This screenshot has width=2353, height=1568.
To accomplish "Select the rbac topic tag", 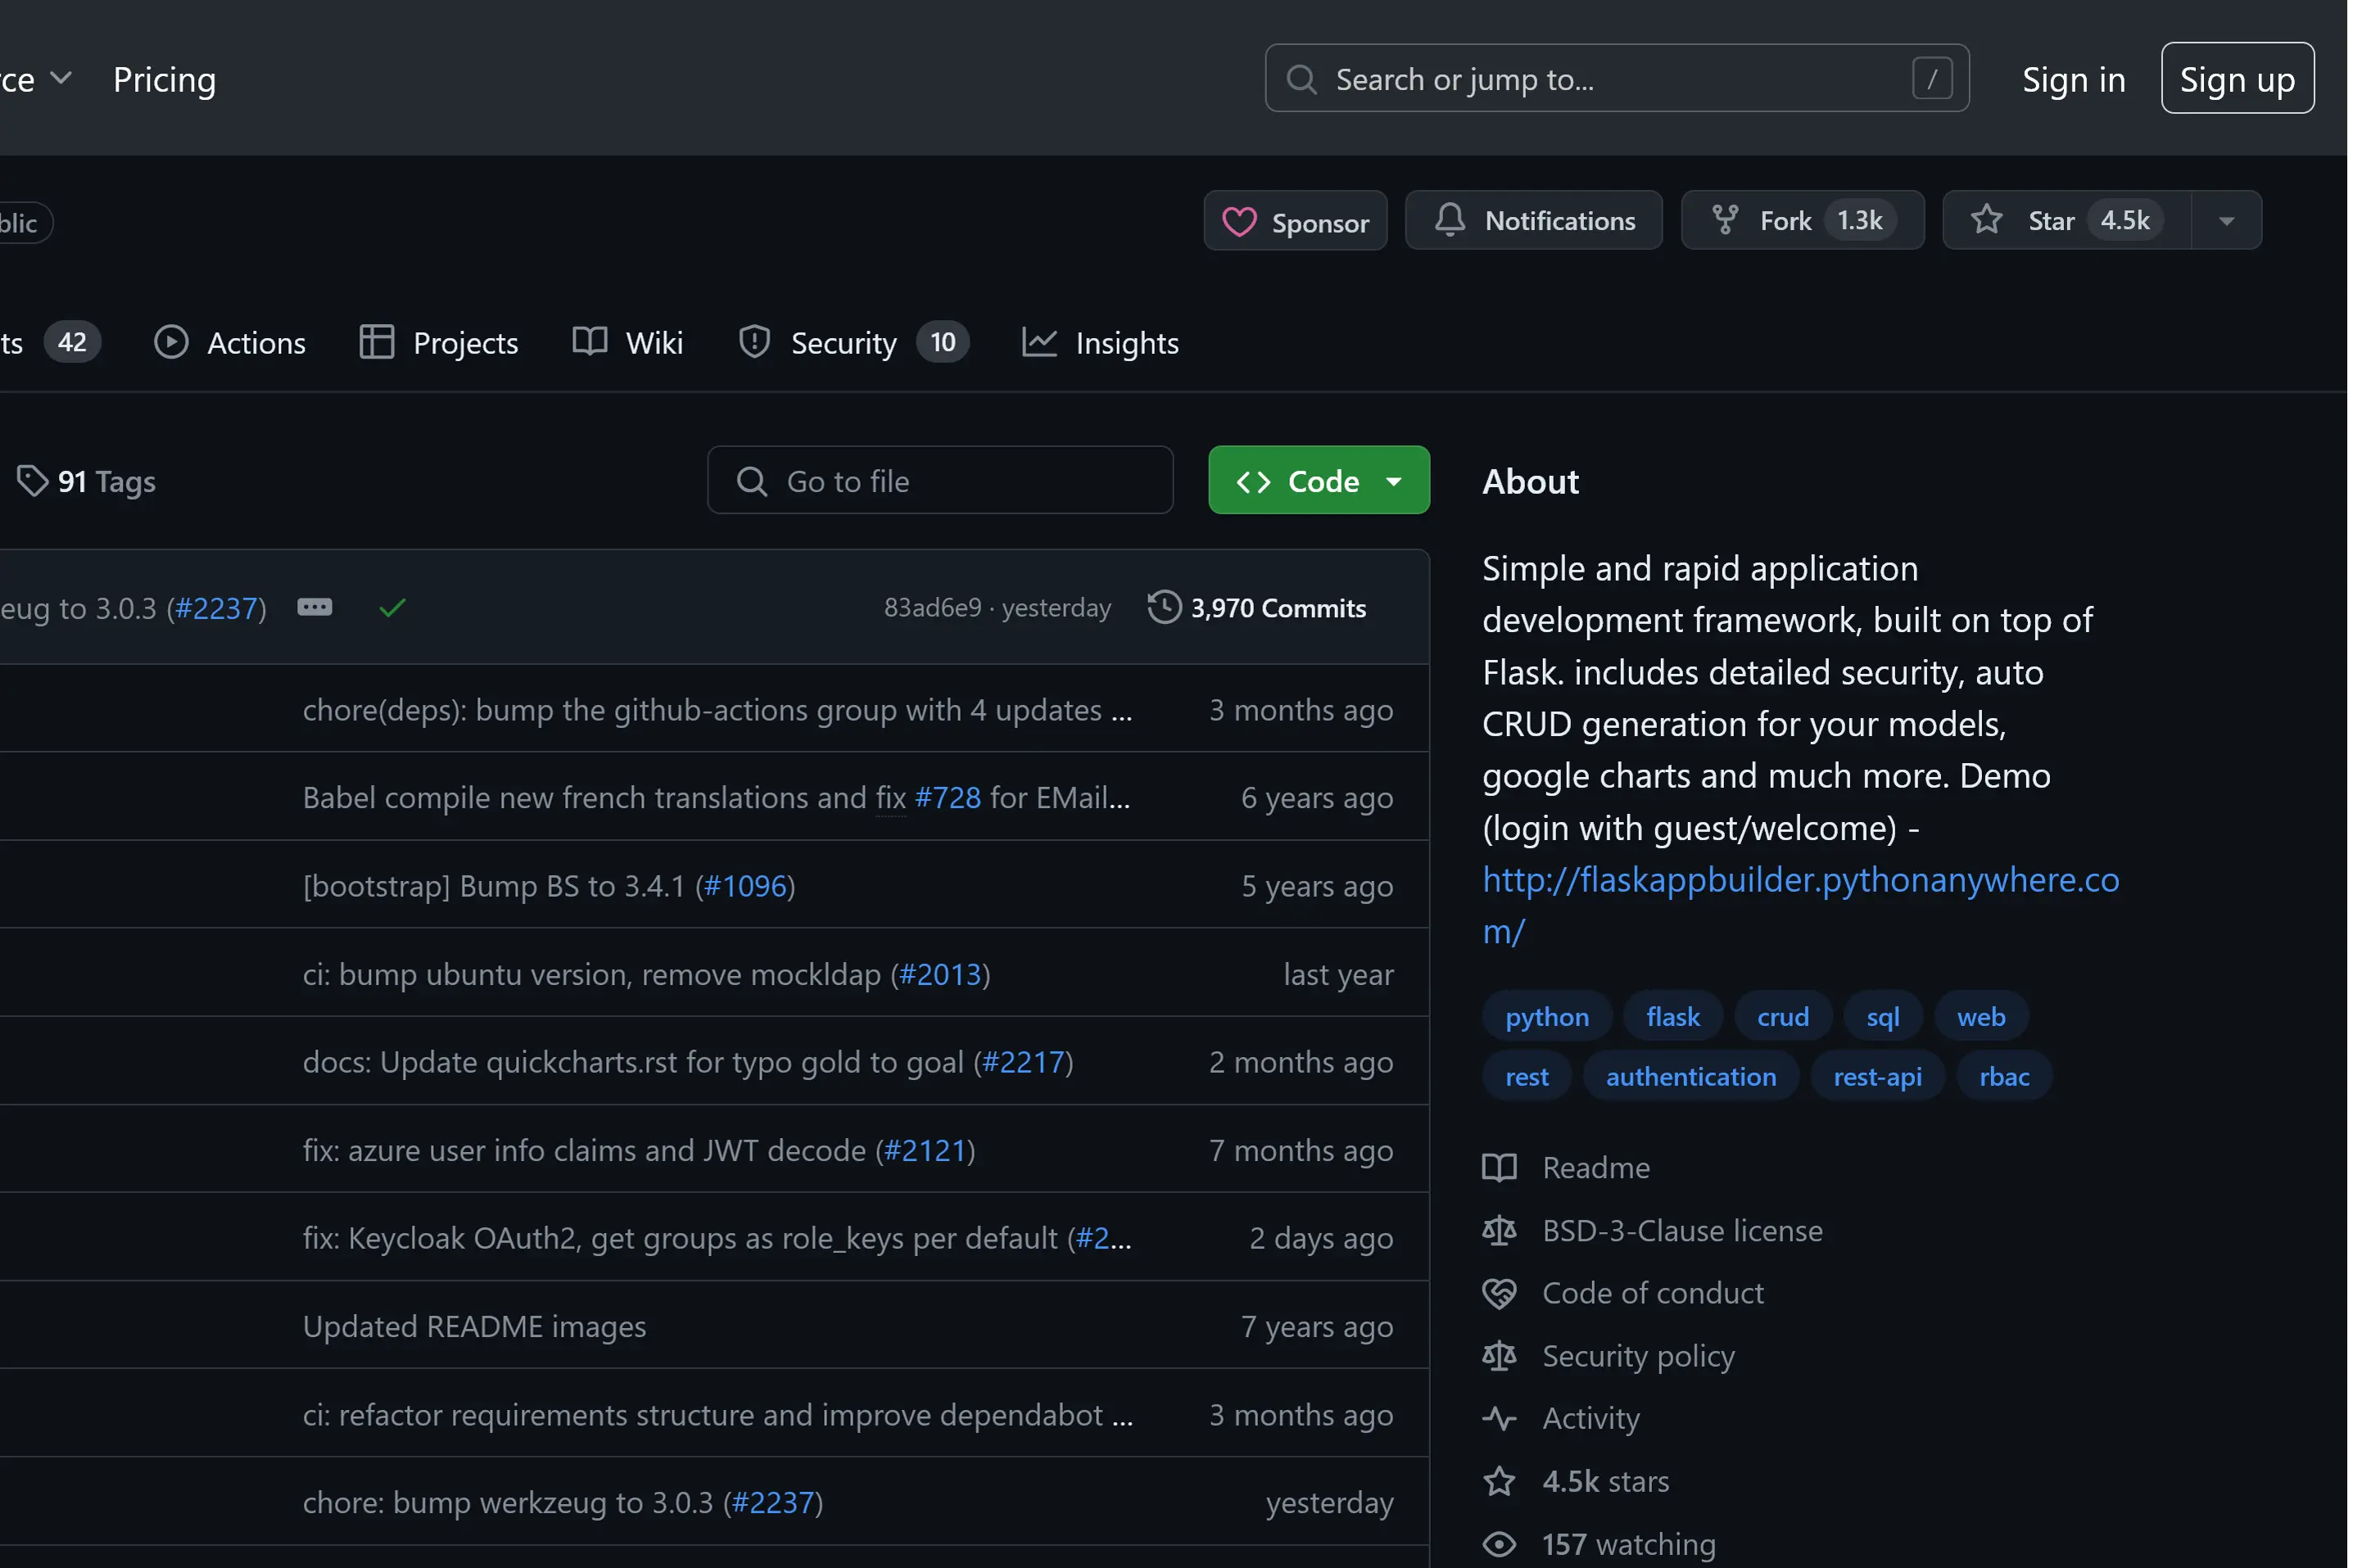I will point(2003,1076).
